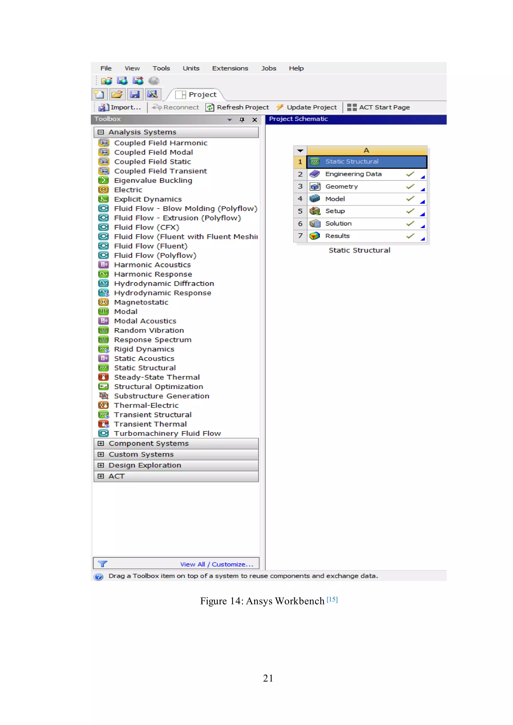The height and width of the screenshot is (725, 513).
Task: Click the toolbox filter funnel icon
Action: tap(103, 564)
